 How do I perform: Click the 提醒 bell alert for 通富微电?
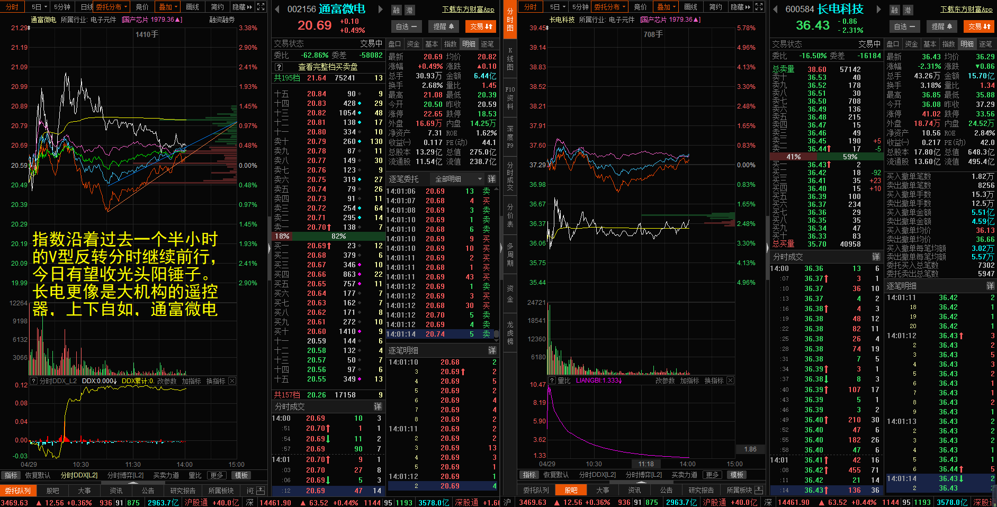444,26
